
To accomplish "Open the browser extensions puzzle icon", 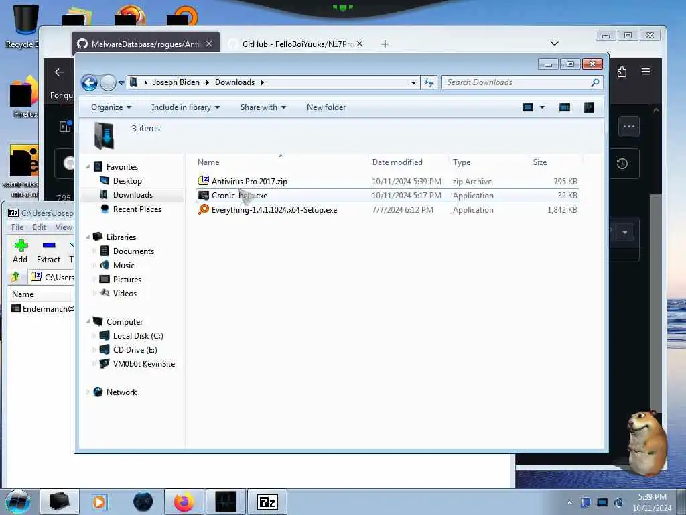I will click(x=622, y=72).
